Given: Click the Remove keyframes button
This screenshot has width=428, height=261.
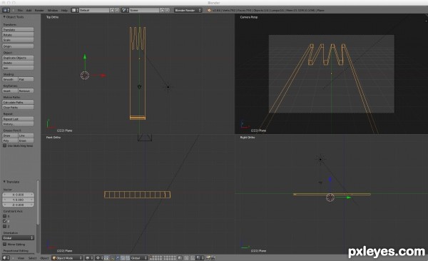Looking at the screenshot, I should (26, 91).
